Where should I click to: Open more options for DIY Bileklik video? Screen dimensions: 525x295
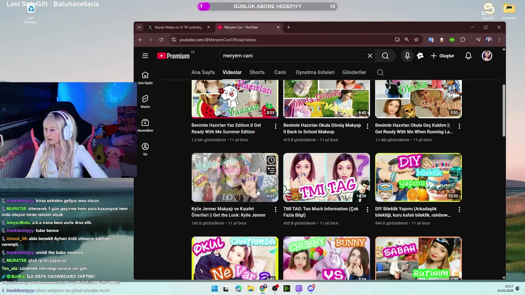(x=459, y=209)
